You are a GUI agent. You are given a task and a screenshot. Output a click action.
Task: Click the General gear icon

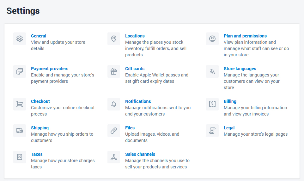coord(20,39)
